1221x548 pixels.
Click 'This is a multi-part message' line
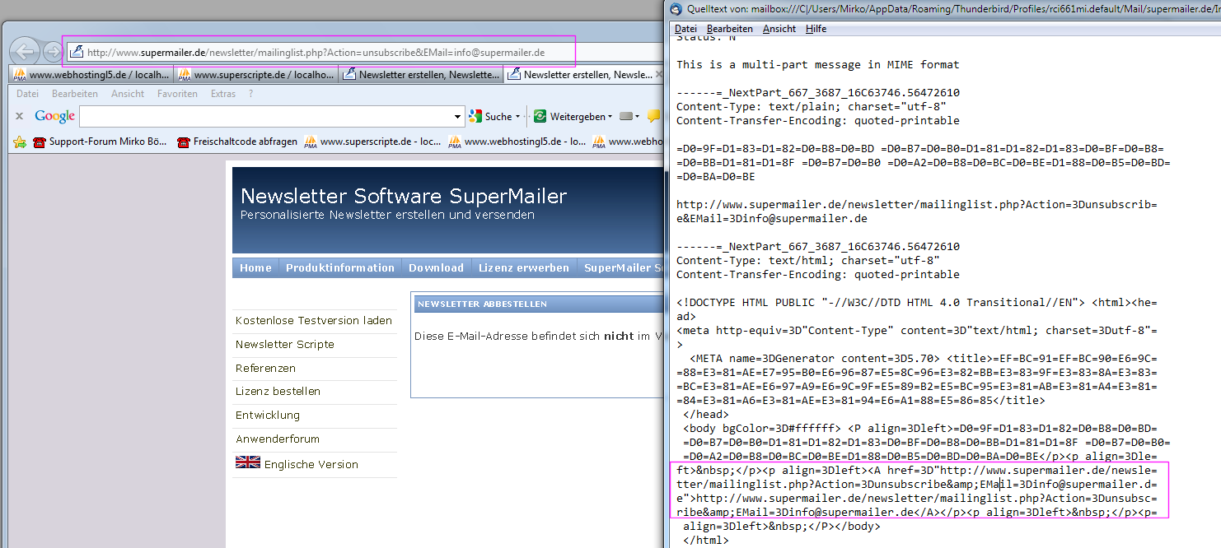(817, 64)
